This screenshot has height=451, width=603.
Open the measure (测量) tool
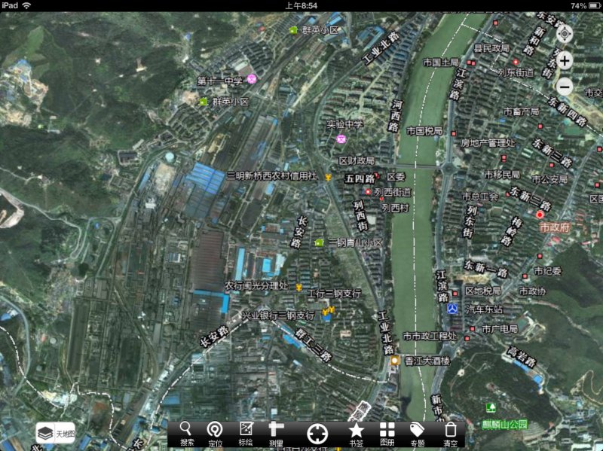[x=277, y=433]
